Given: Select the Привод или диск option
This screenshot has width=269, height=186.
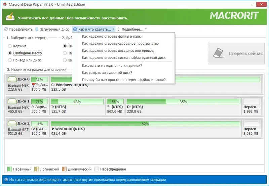Looking at the screenshot, I should pyautogui.click(x=24, y=60).
